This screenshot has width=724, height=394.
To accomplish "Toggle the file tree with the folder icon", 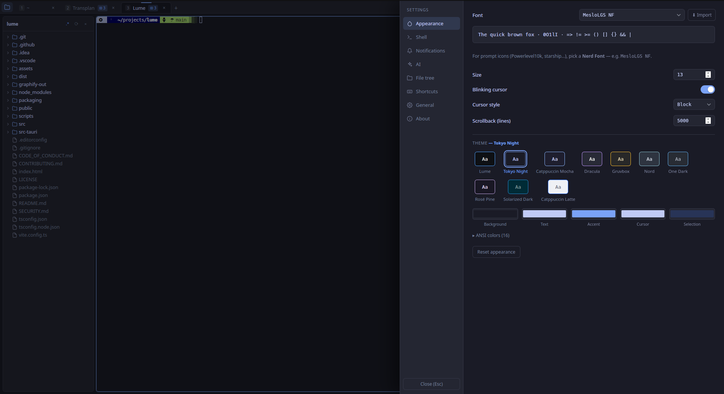I will pyautogui.click(x=7, y=7).
